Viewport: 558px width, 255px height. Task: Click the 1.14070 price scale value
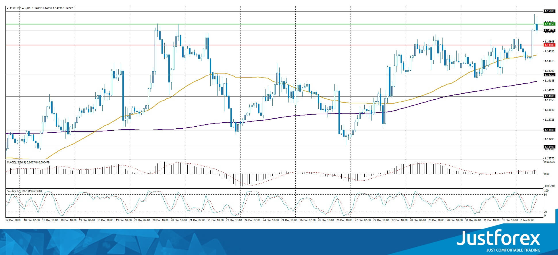(x=550, y=90)
